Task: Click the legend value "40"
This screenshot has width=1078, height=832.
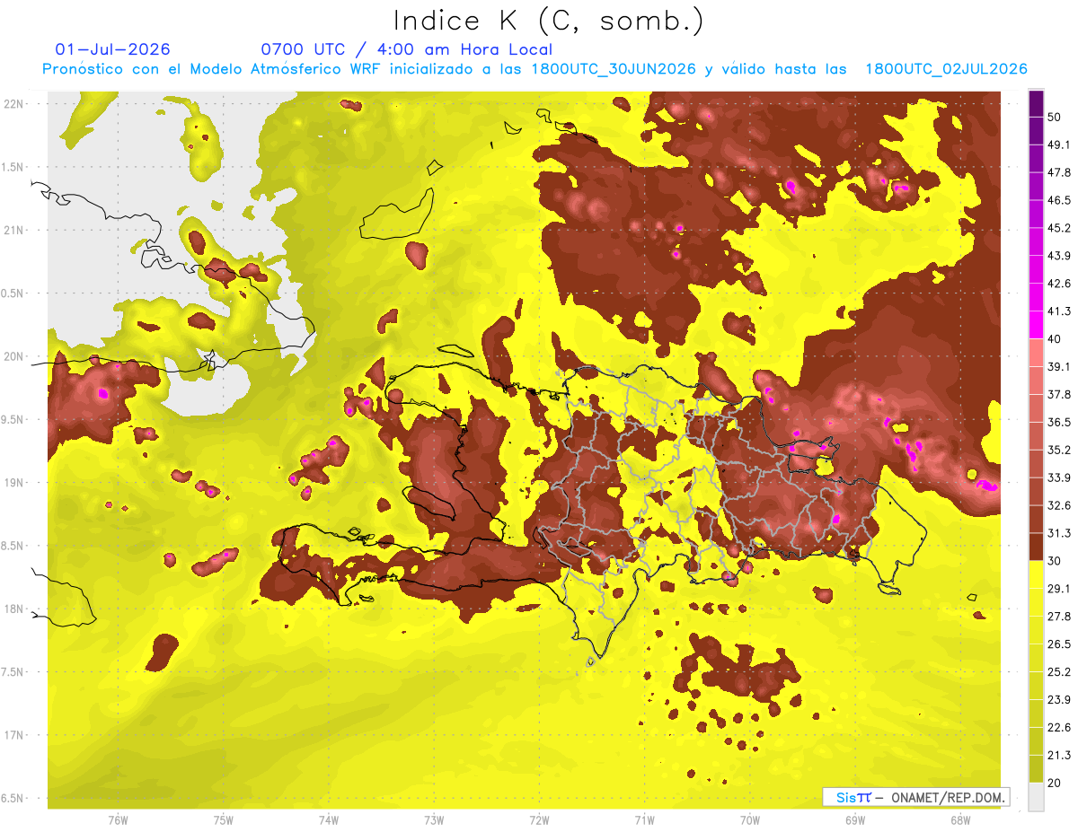Action: click(x=1056, y=339)
